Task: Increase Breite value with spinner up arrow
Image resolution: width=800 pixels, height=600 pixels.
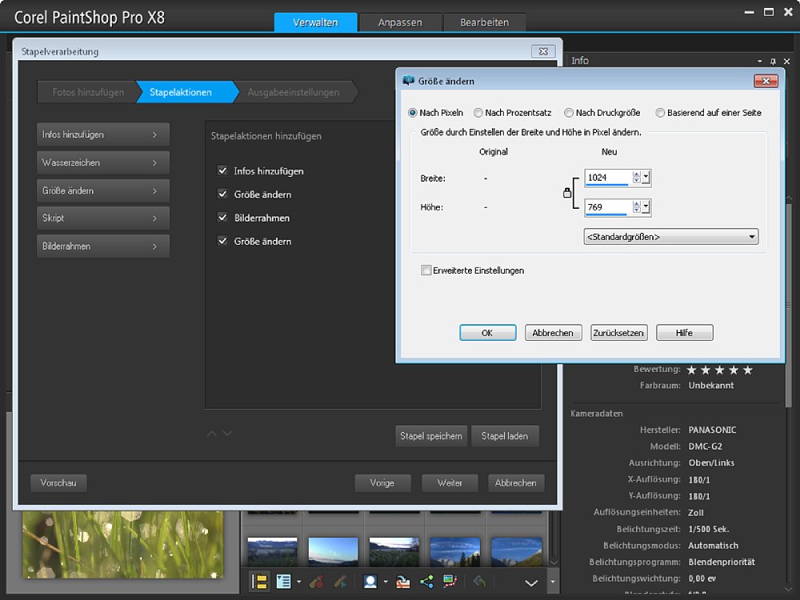Action: tap(636, 174)
